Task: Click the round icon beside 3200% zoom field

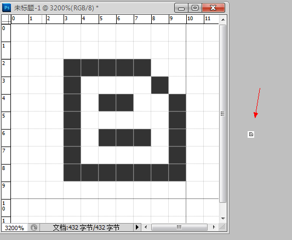Action: click(x=34, y=227)
